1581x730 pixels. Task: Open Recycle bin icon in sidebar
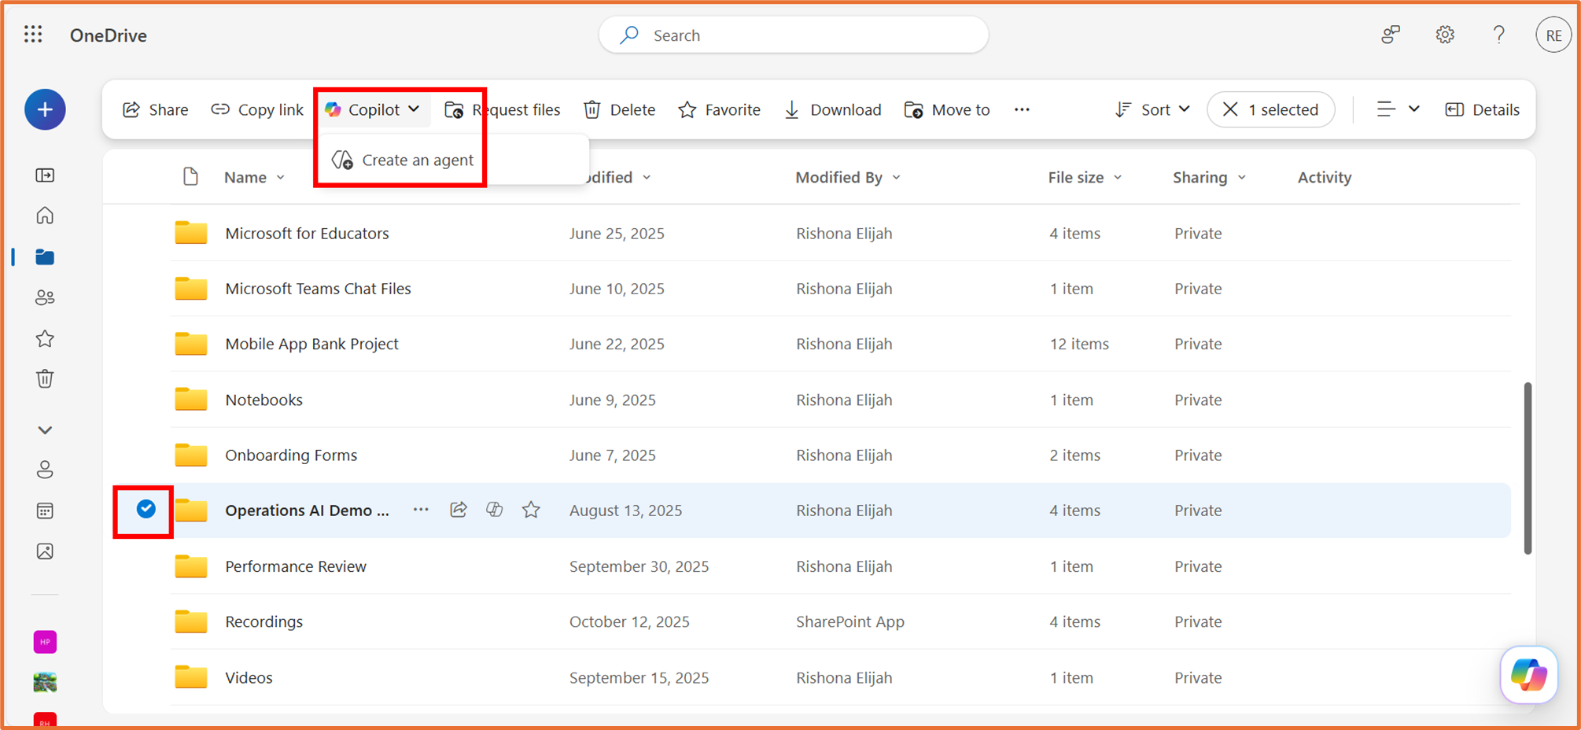[x=45, y=379]
